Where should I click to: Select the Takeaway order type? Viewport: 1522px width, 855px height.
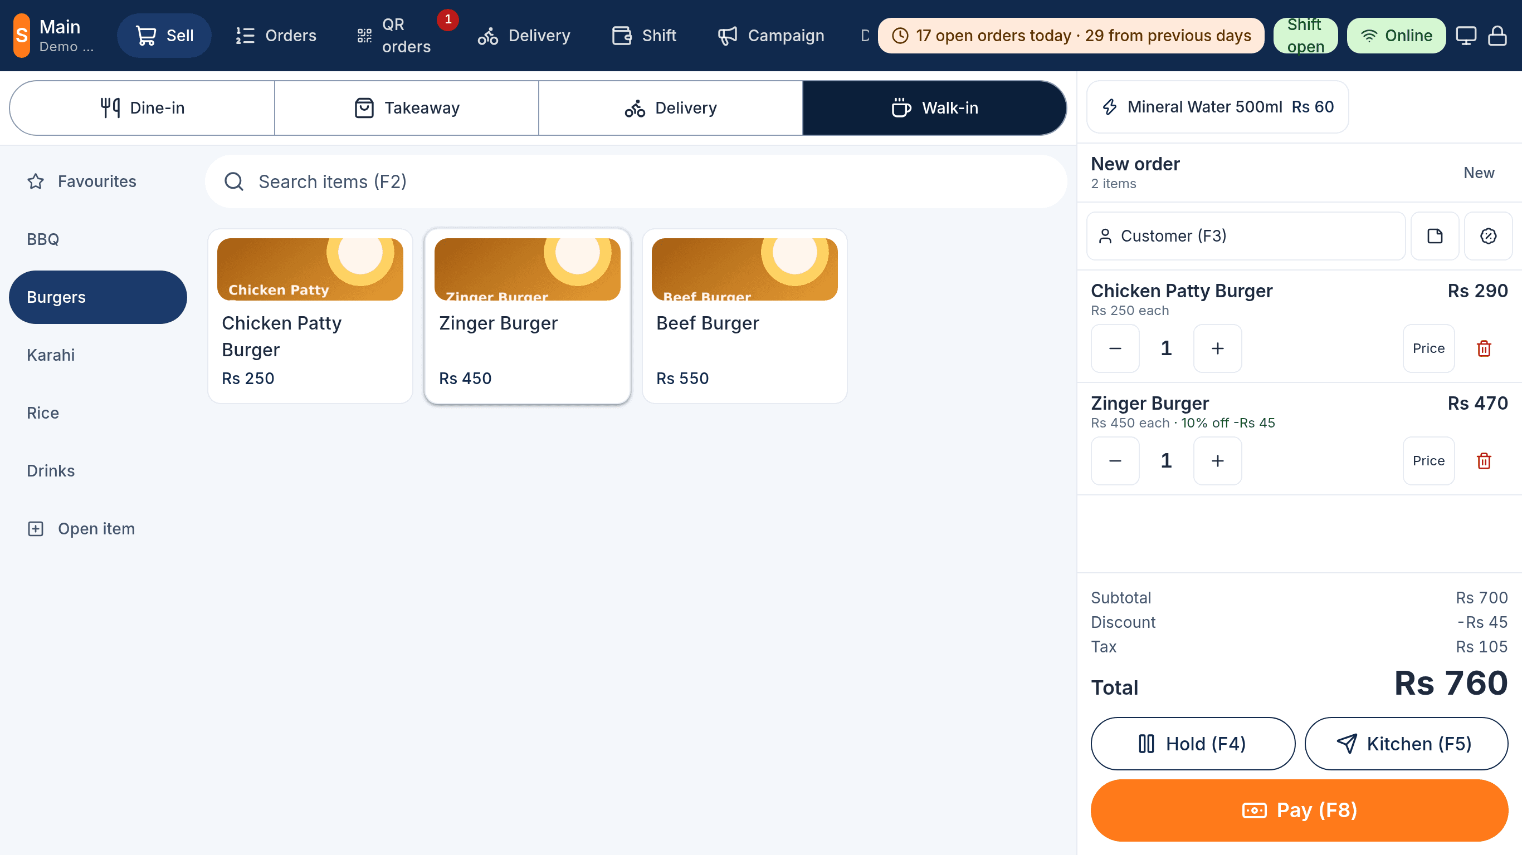pos(407,108)
